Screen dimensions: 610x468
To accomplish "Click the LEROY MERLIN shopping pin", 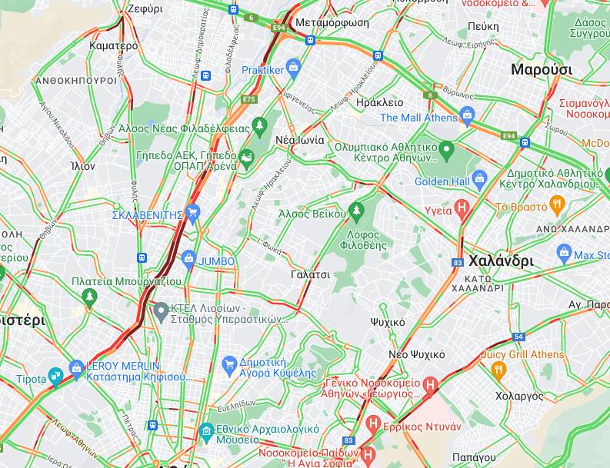I will point(76,370).
